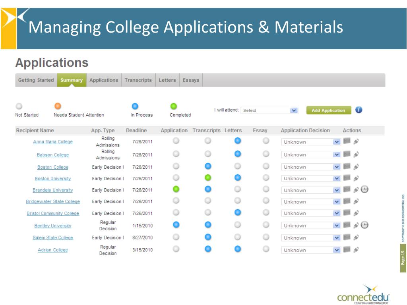Viewport: 407px width, 305px height.
Task: Open Application Decision dropdown for Babson College
Action: pyautogui.click(x=311, y=154)
